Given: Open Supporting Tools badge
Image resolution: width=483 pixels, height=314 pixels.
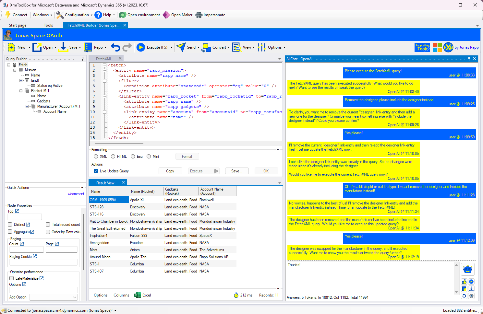Looking at the screenshot, I should tap(422, 47).
